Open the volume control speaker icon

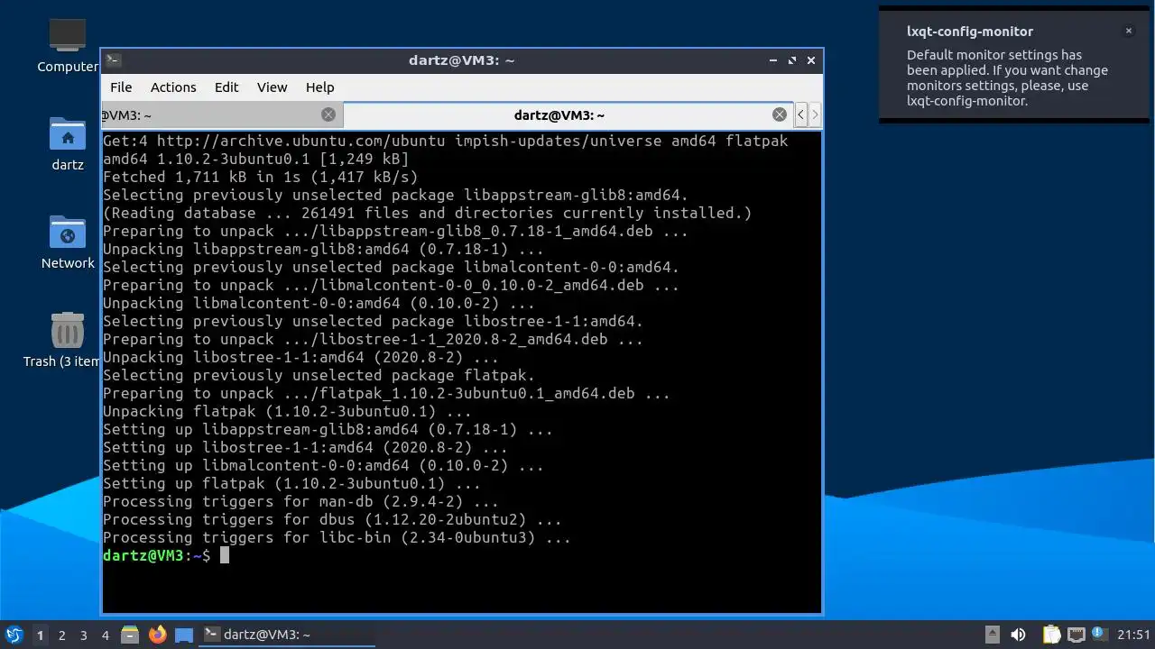1018,635
